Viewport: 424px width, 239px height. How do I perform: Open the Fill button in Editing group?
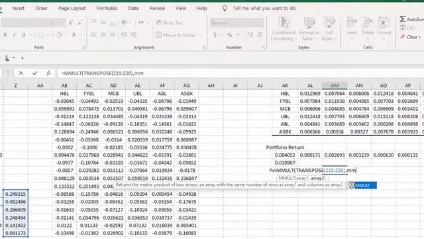408,28
